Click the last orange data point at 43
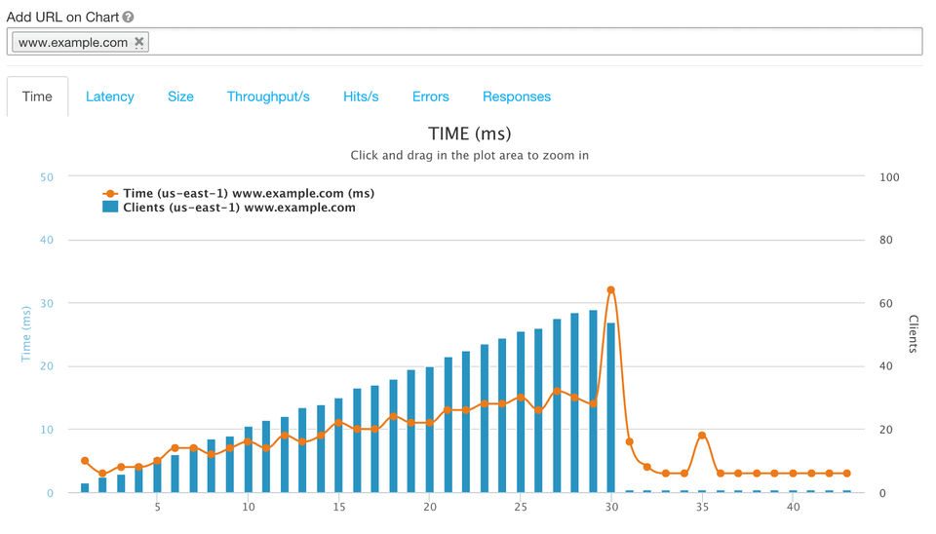Screen dimensions: 936x534 (846, 474)
